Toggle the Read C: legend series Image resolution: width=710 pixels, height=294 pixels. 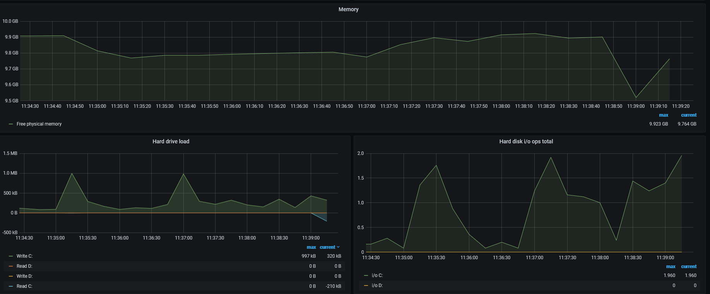pos(24,286)
